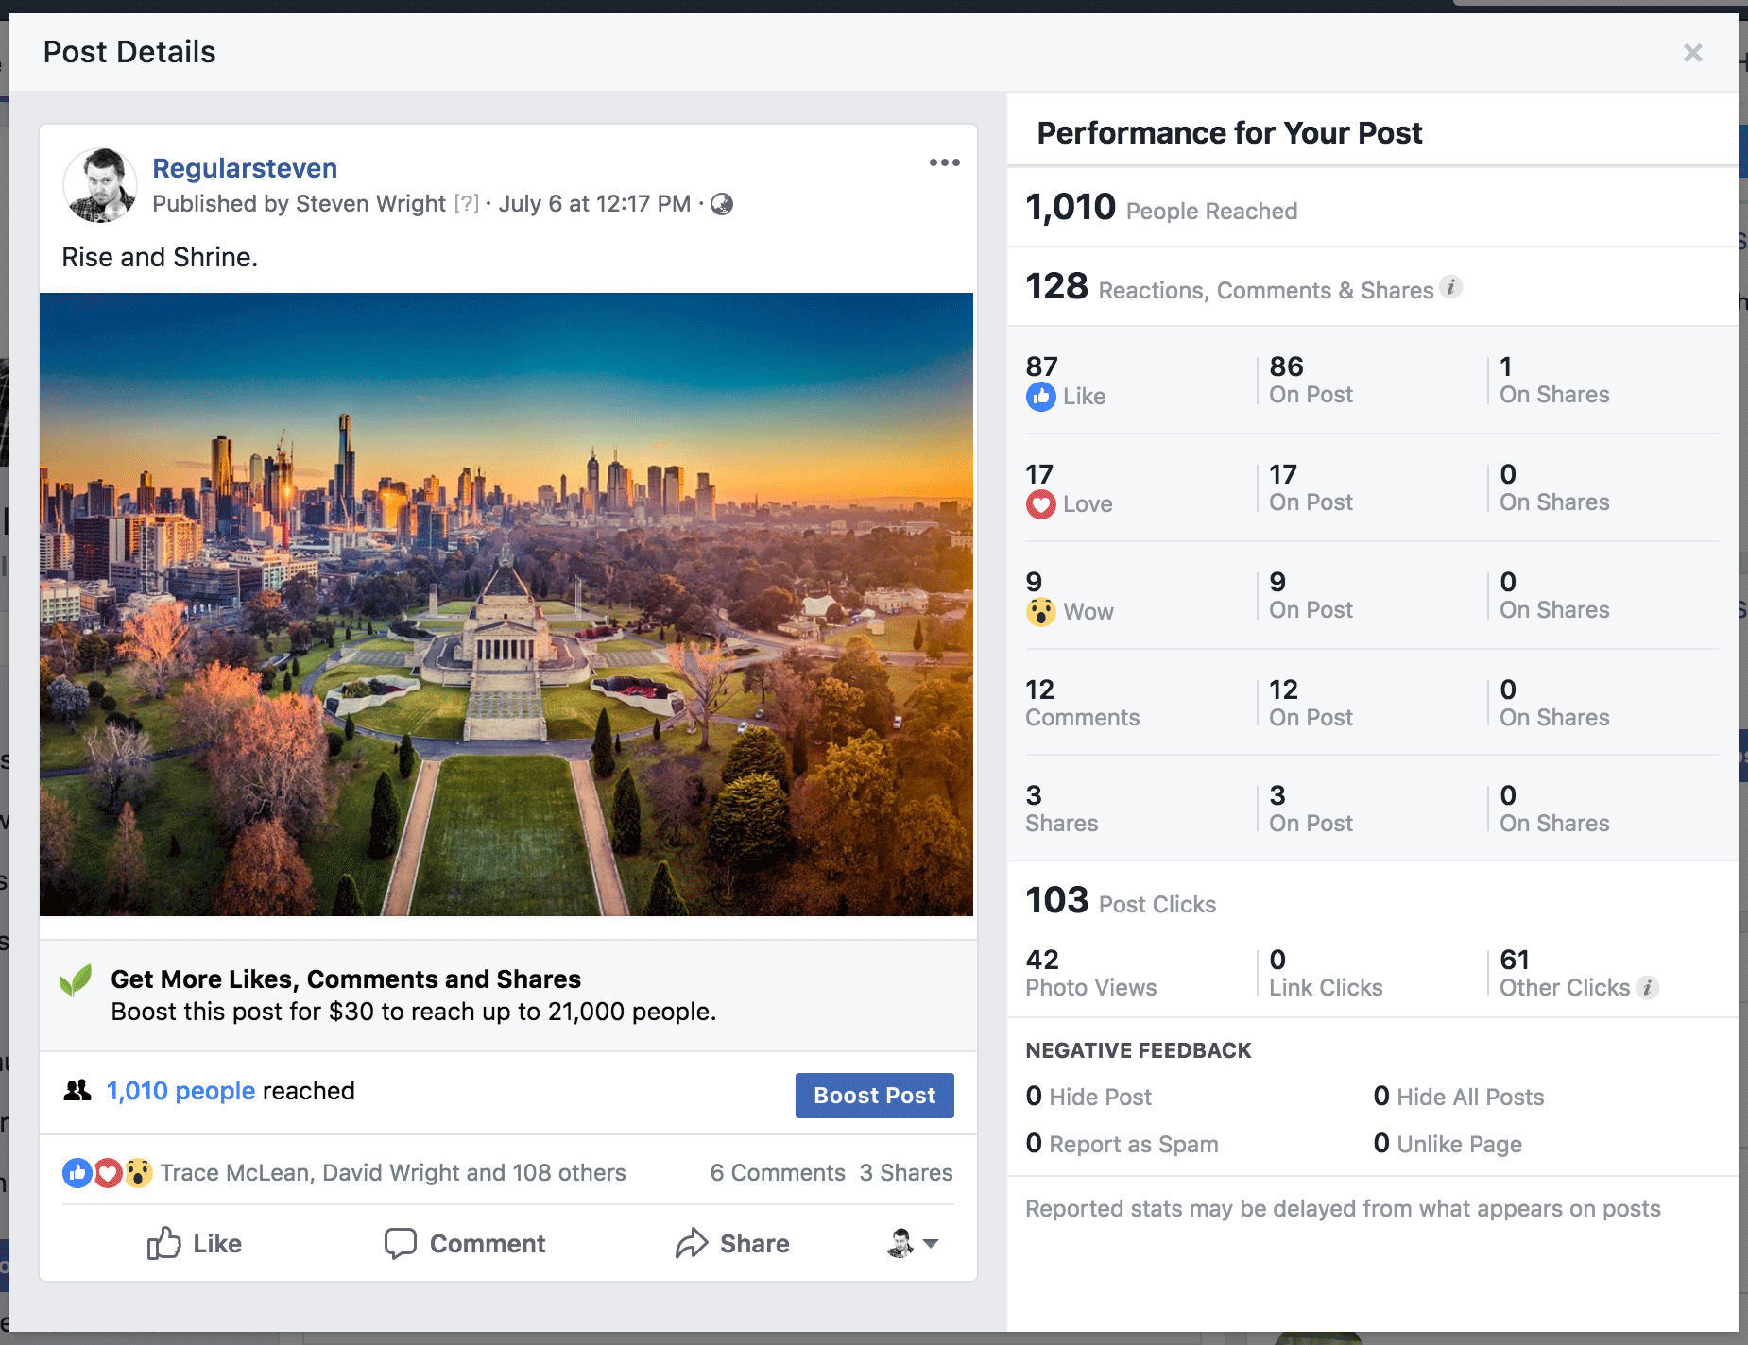Screen dimensions: 1748x1345
Task: Open the post options three-dot menu
Action: tap(944, 162)
